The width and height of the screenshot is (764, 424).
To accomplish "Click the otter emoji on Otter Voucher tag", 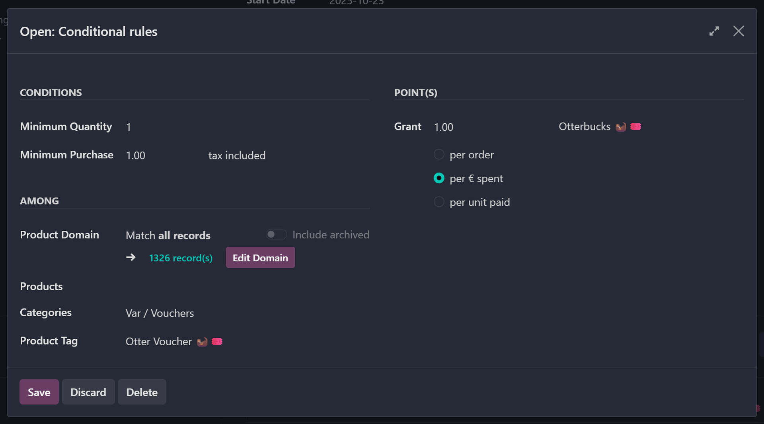I will coord(202,342).
